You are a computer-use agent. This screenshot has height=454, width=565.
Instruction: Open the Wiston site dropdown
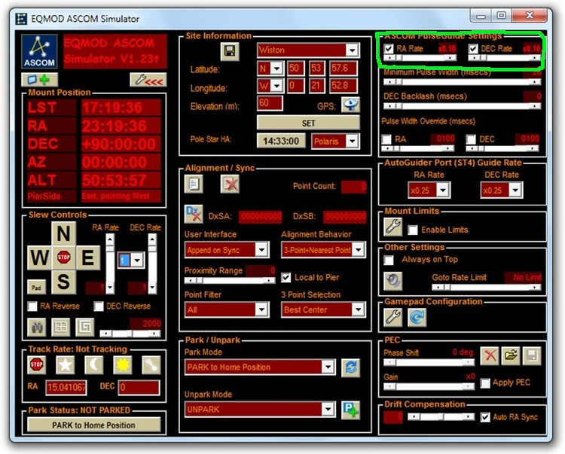pos(352,50)
